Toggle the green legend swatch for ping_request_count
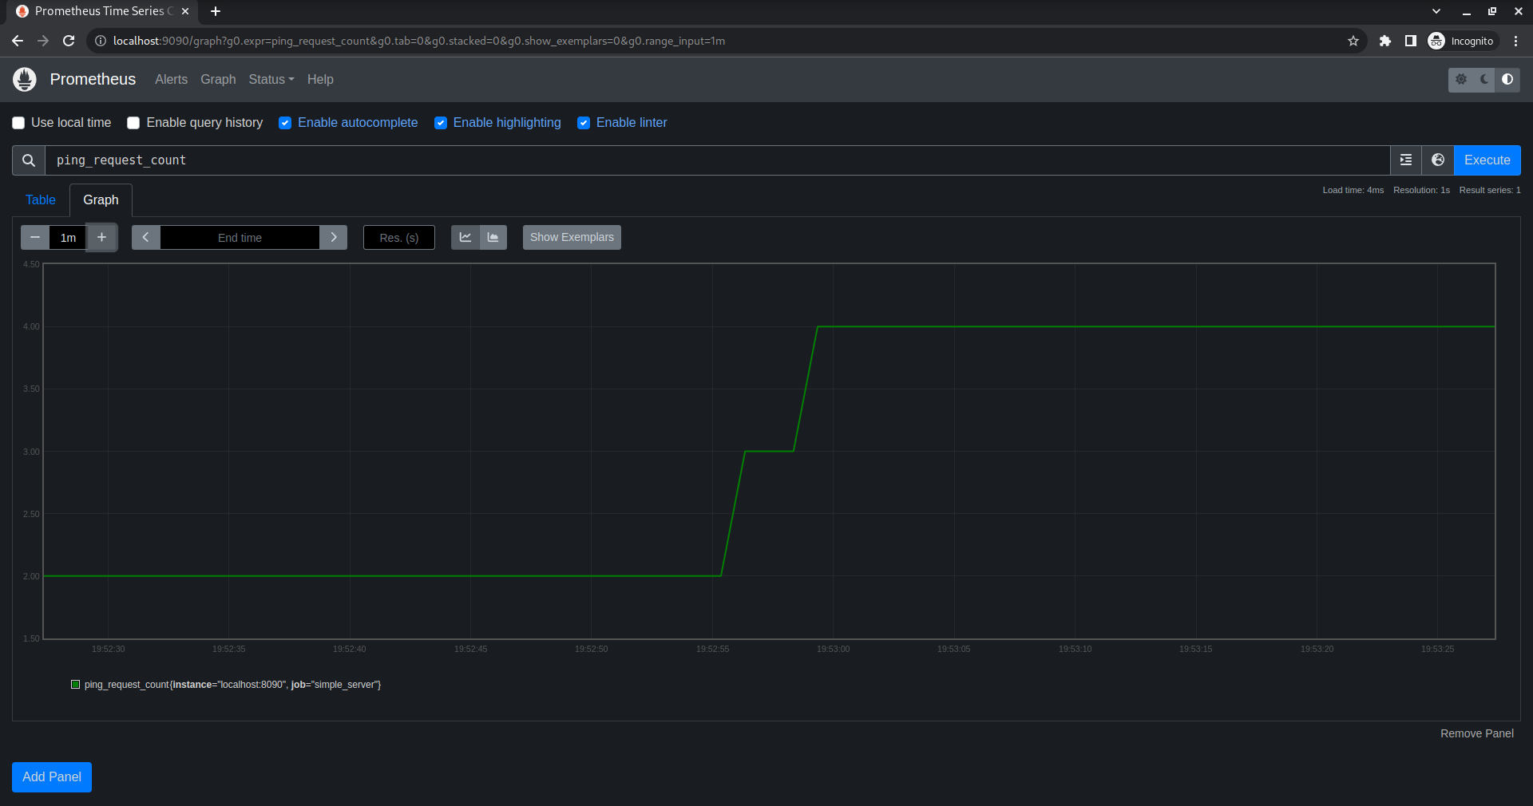1533x806 pixels. click(x=76, y=685)
